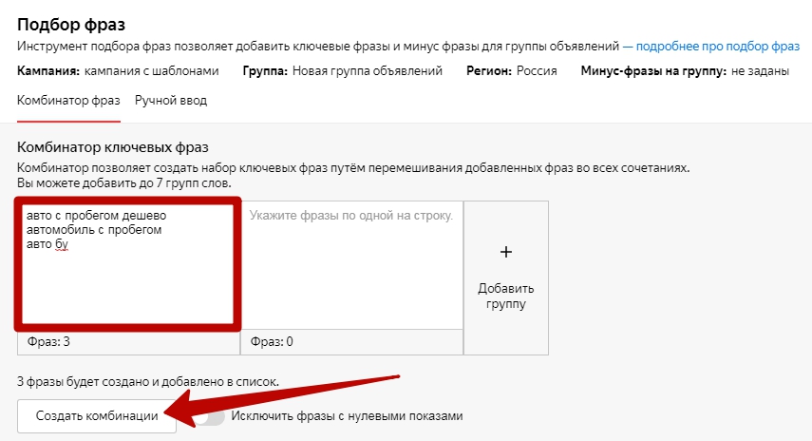
Task: Click the underlined word бу
Action: coord(62,244)
